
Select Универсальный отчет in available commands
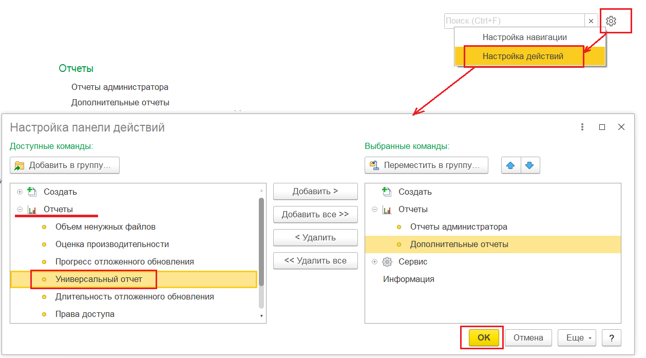coord(99,279)
